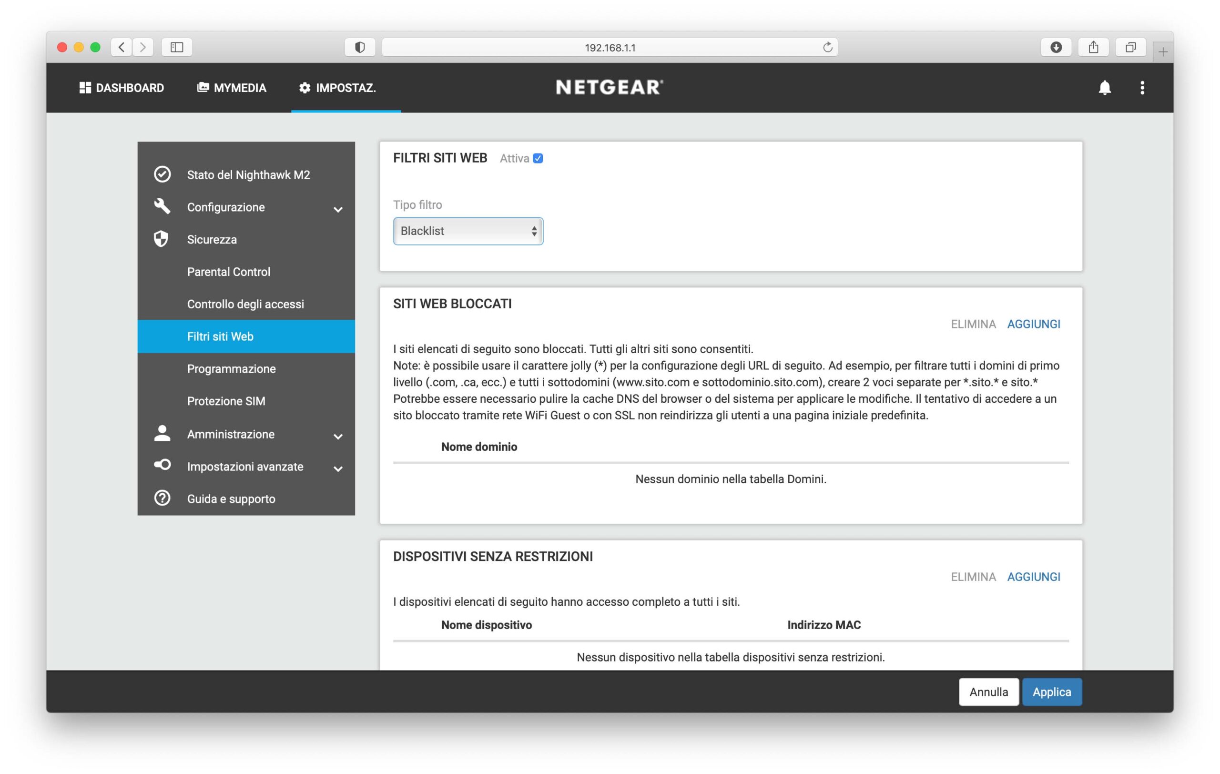
Task: Click the Safari share icon
Action: [x=1093, y=47]
